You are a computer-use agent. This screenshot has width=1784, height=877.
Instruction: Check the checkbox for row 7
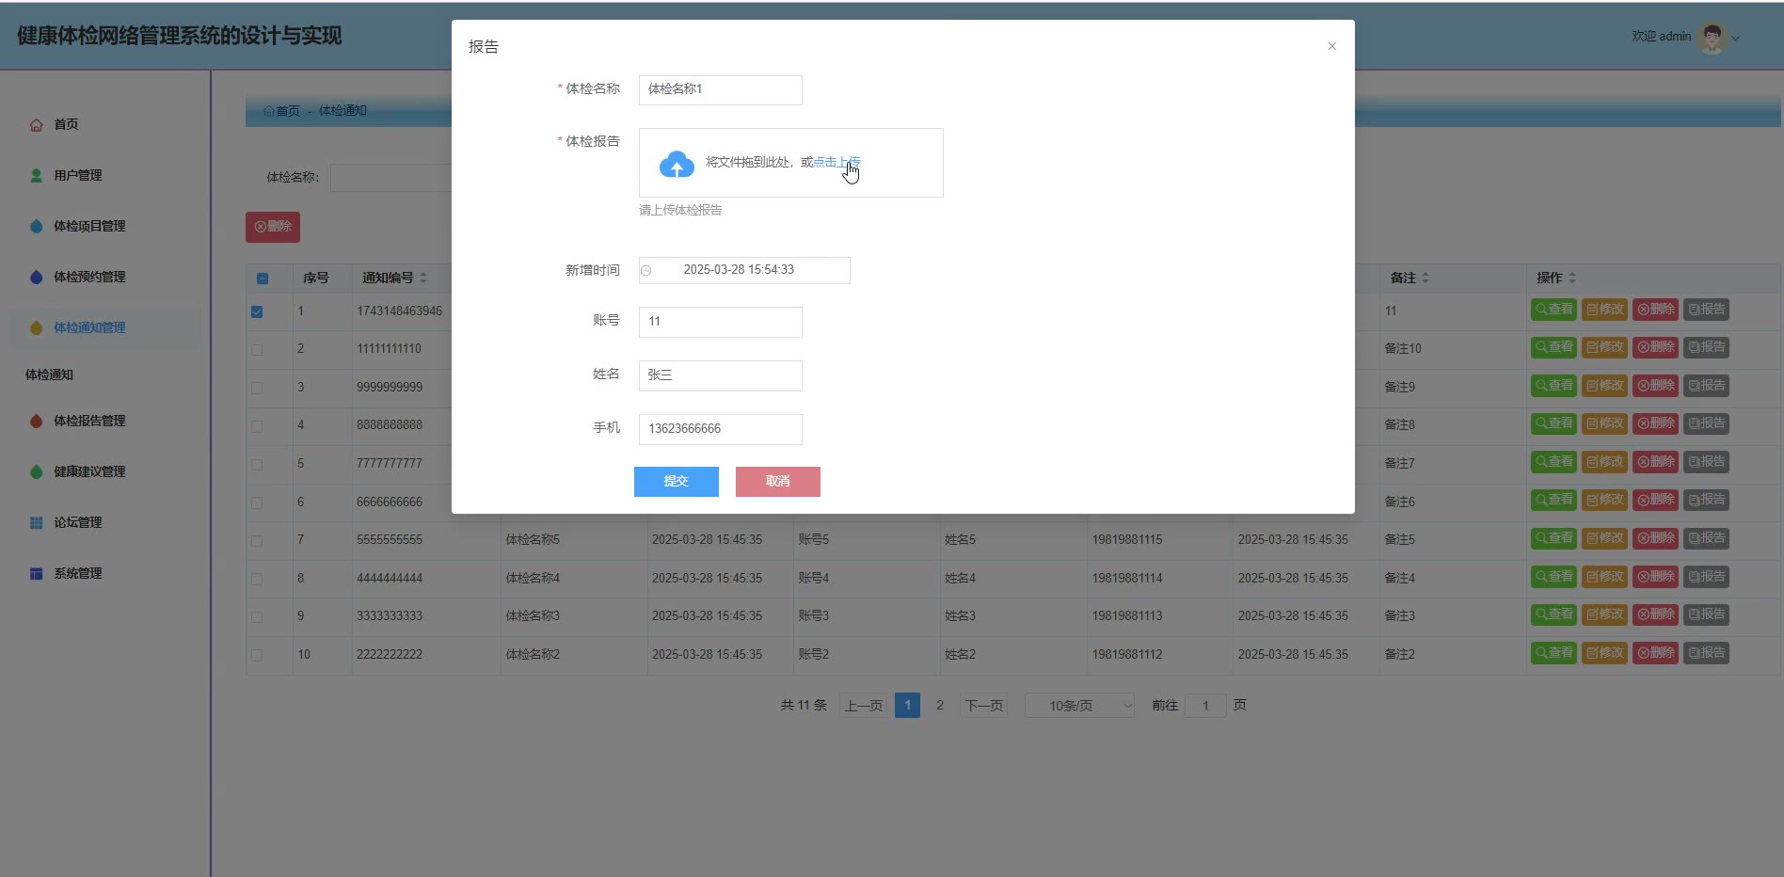[257, 541]
